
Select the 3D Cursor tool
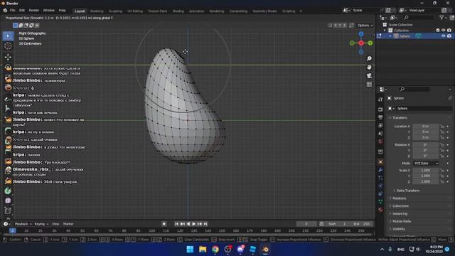pyautogui.click(x=8, y=46)
